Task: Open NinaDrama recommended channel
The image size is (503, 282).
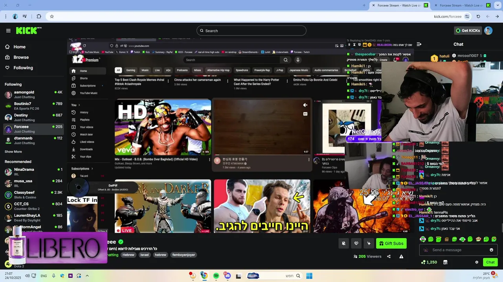Action: (x=33, y=172)
